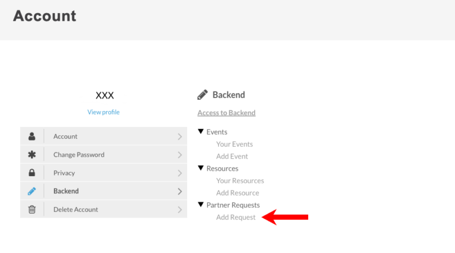This screenshot has height=253, width=455.
Task: Open the Access to Backend link
Action: [x=226, y=113]
